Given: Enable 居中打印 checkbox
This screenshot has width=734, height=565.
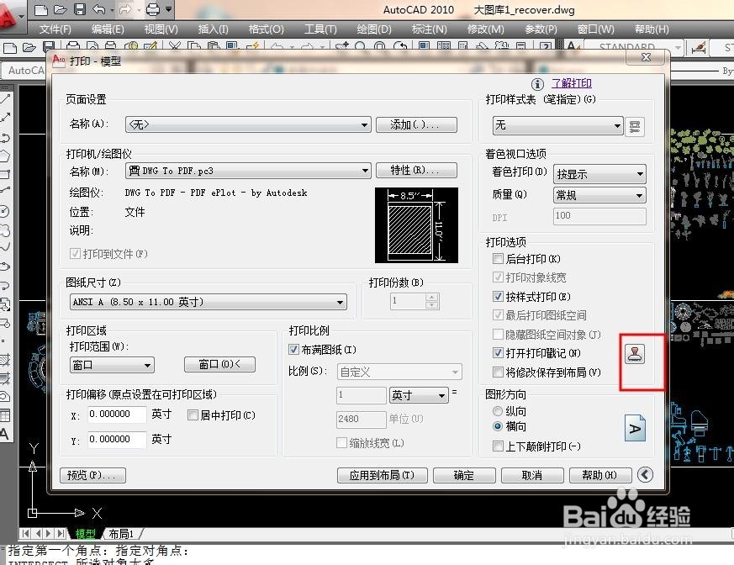Looking at the screenshot, I should coord(193,415).
